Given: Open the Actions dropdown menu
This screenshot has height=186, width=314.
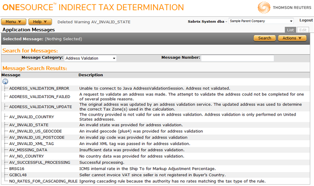Looking at the screenshot, I should (292, 38).
